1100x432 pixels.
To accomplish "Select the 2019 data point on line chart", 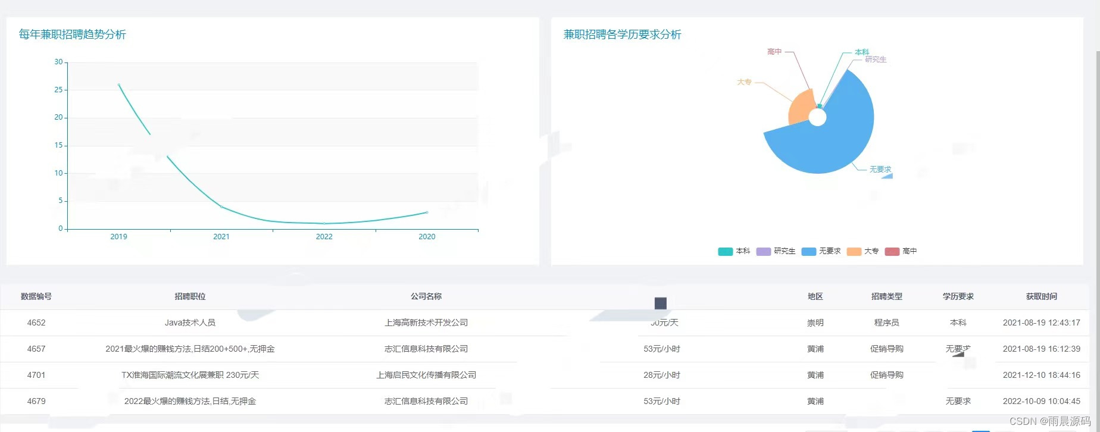I will [x=118, y=85].
